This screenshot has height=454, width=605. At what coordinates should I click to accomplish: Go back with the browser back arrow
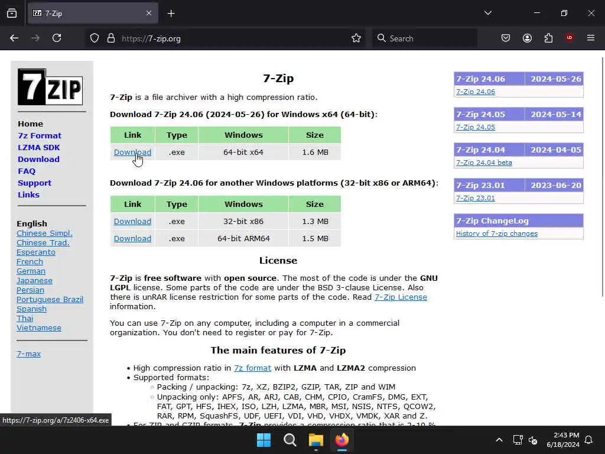tap(14, 38)
